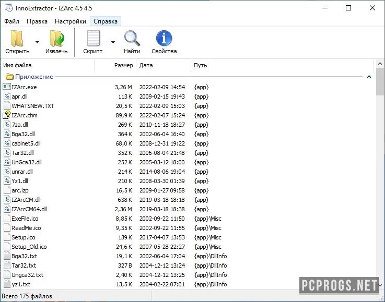385x302 pixels.
Task: Select the UnGca32.dll file icon
Action: tap(7, 162)
